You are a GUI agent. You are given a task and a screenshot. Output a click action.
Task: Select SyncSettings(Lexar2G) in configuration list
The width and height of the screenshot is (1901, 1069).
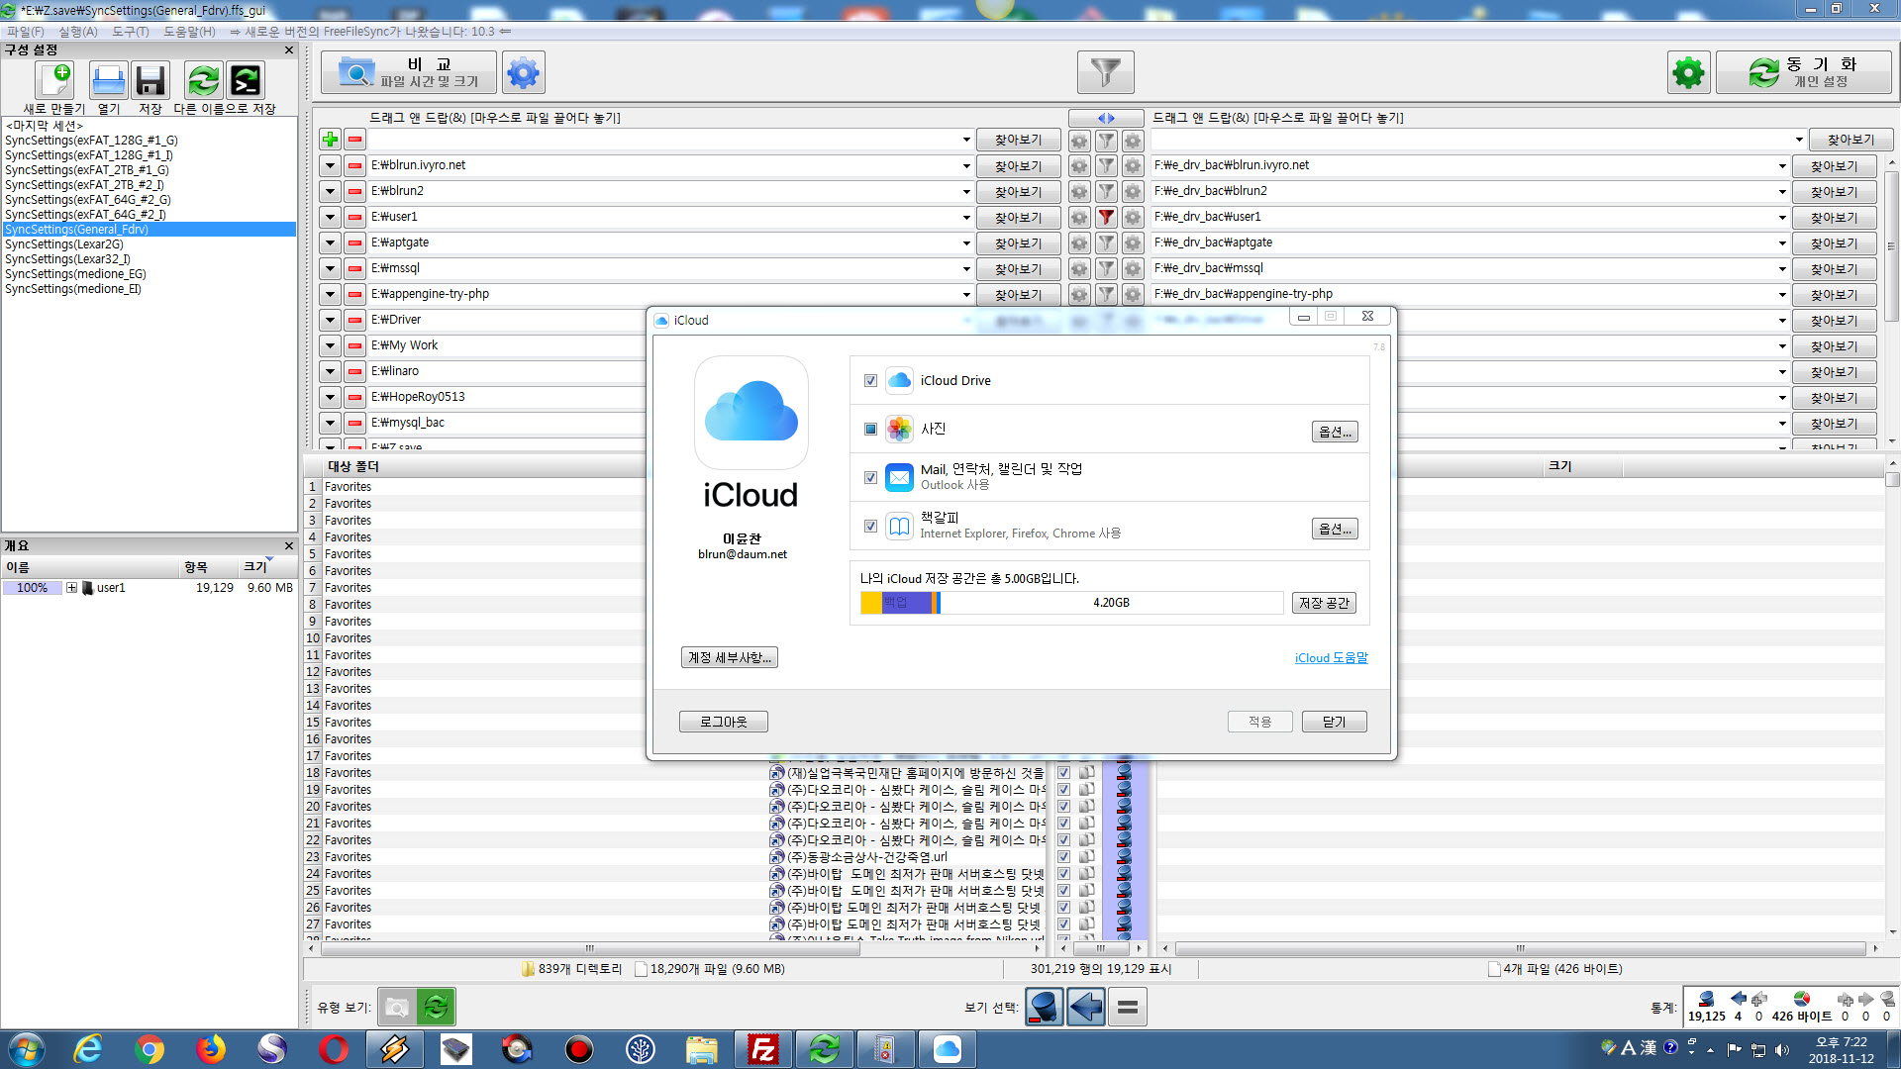click(x=64, y=244)
